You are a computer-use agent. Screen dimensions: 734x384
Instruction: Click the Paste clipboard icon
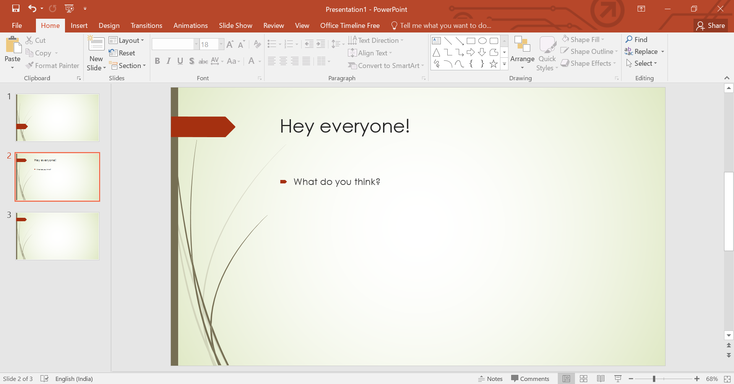pos(13,46)
